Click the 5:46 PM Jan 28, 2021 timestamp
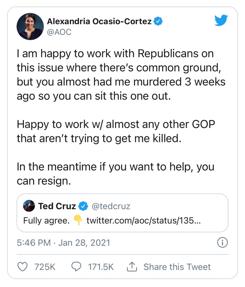245x287 pixels. (63, 242)
